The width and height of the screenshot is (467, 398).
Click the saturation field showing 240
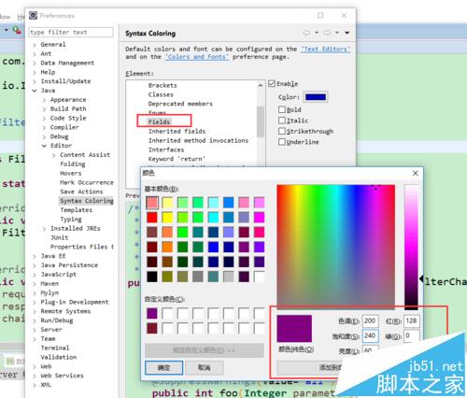370,335
